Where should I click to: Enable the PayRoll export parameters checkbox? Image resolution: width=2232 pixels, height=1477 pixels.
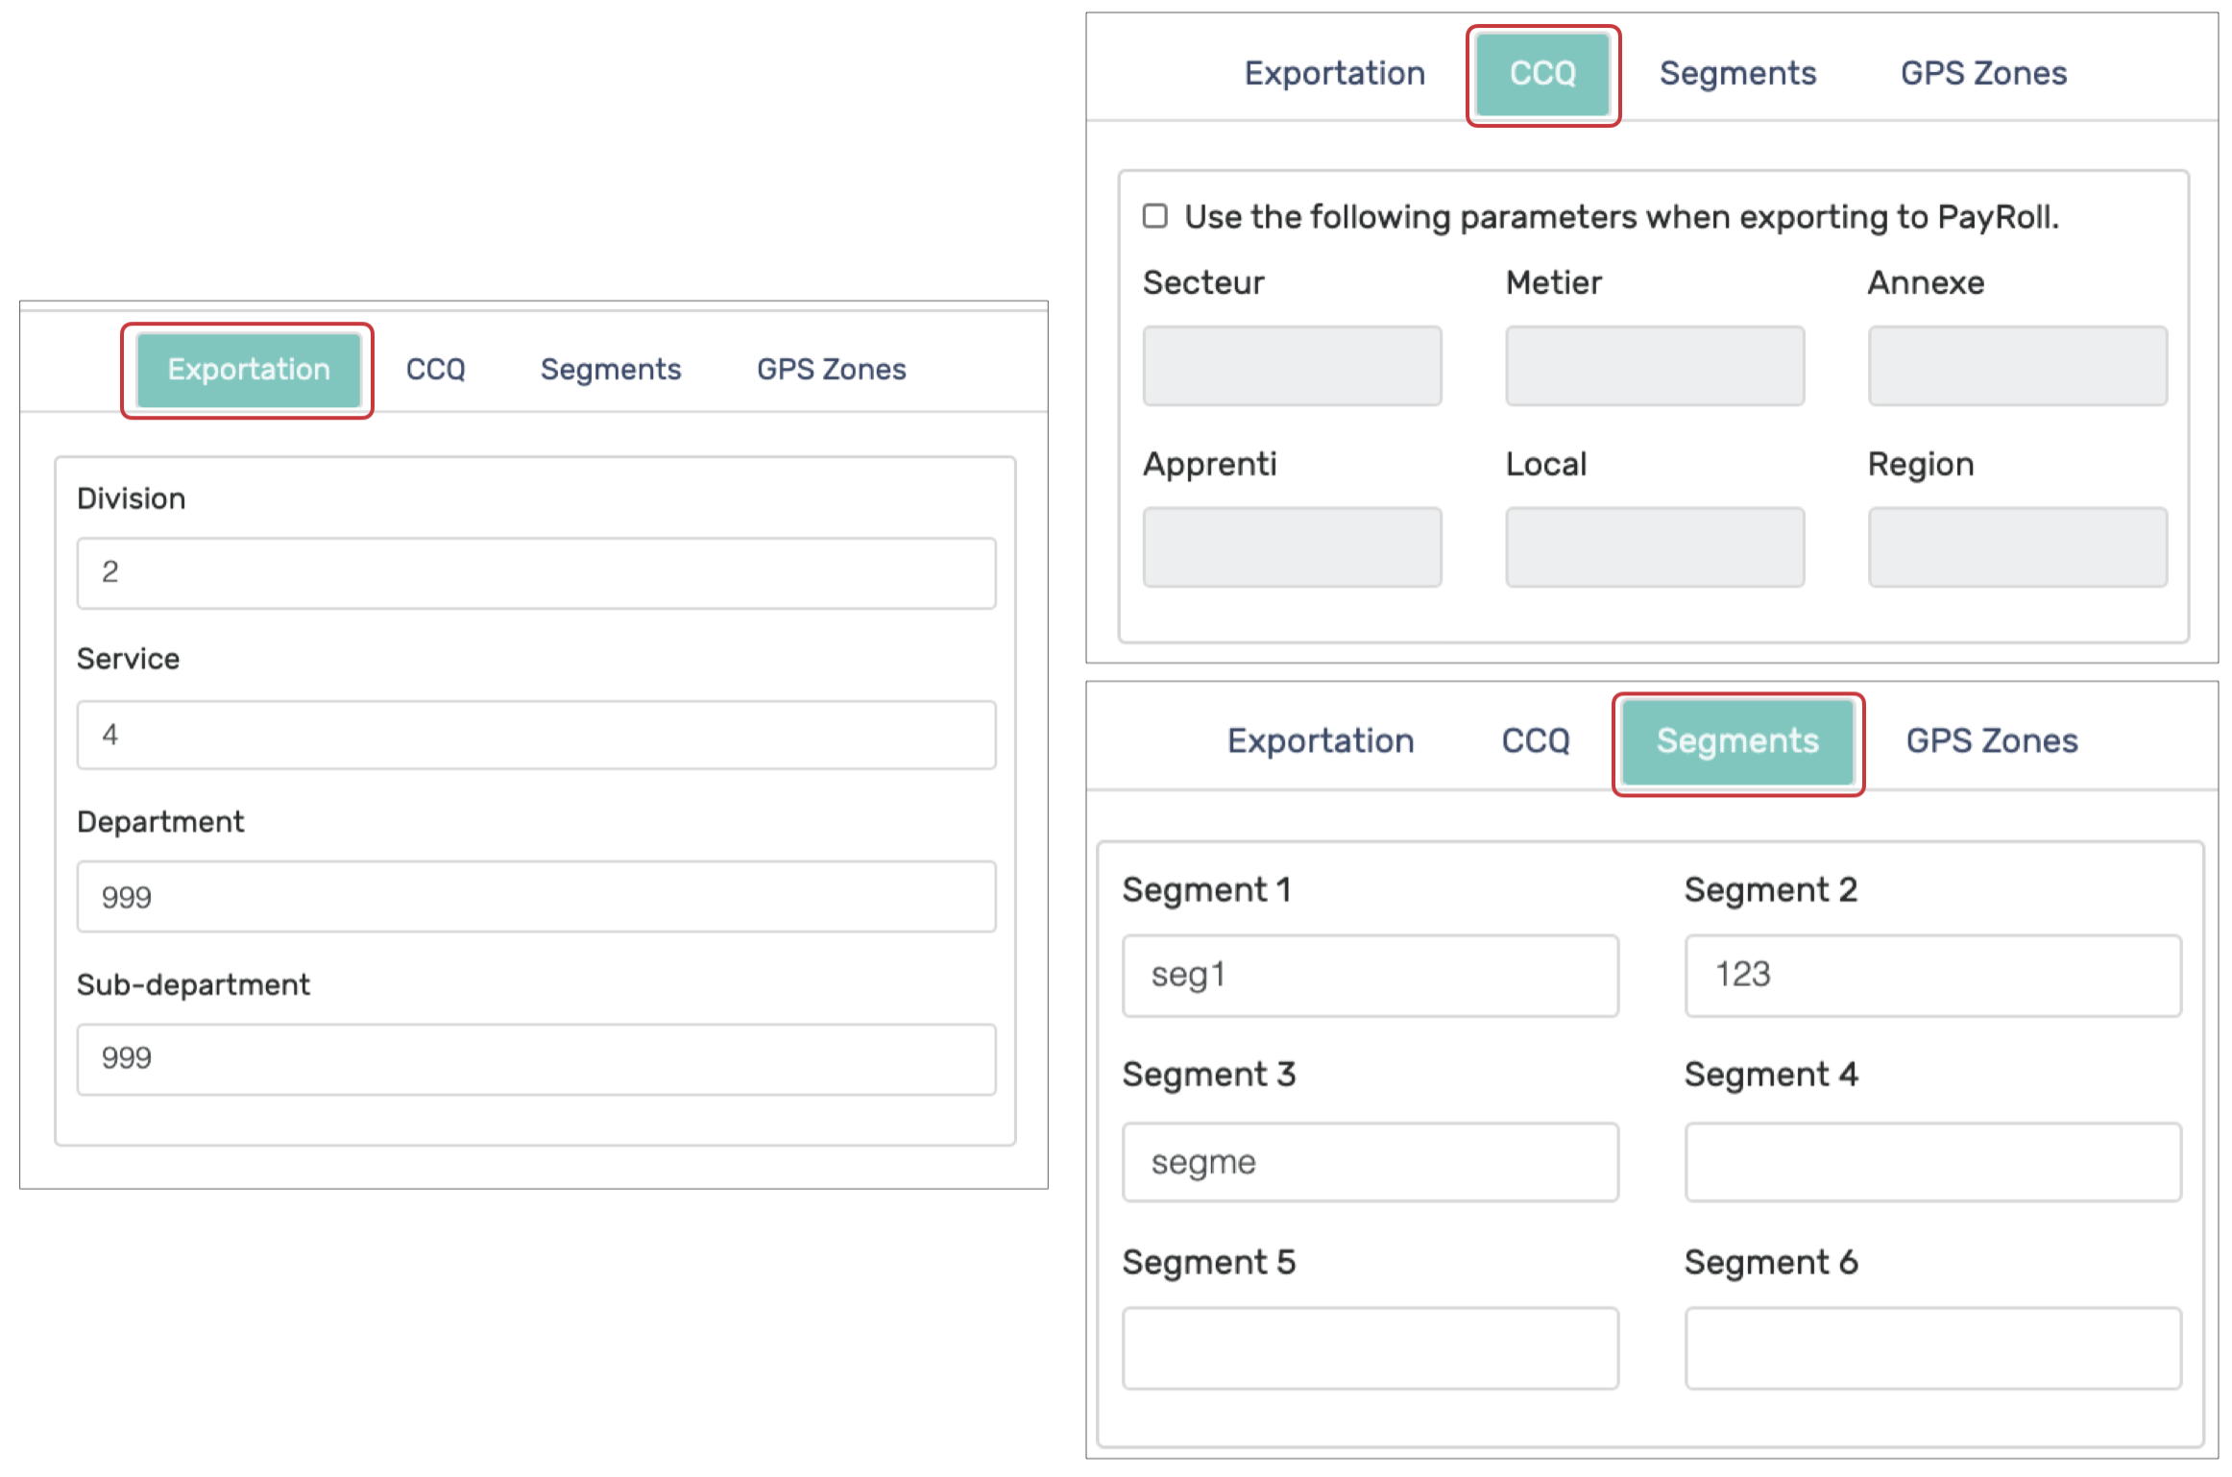(x=1154, y=216)
